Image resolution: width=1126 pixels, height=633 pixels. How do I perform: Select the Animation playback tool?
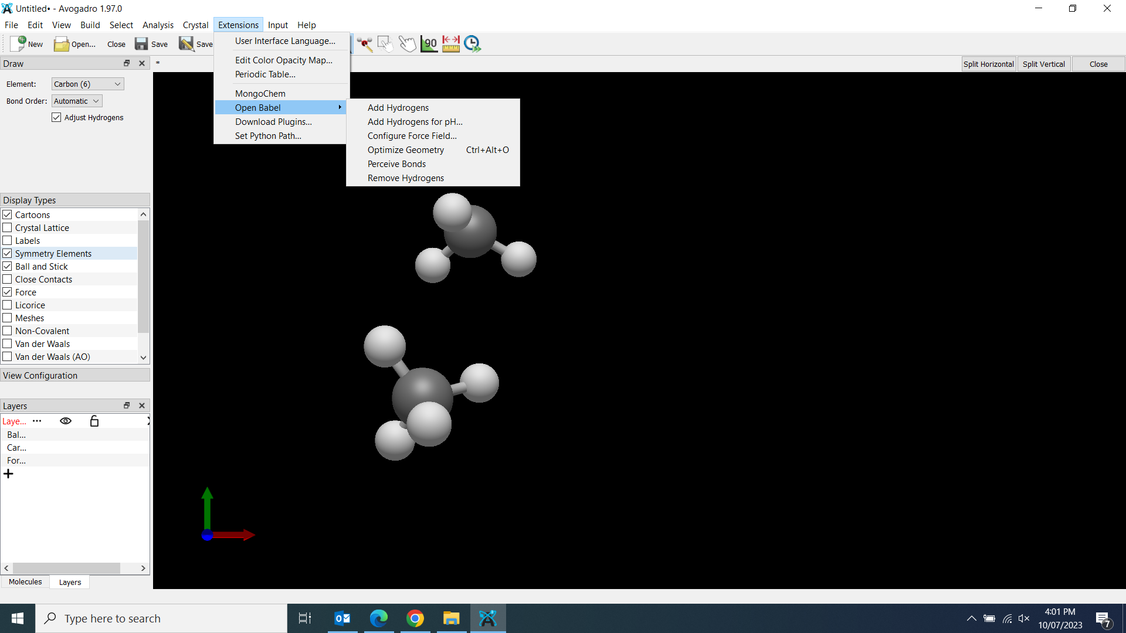click(472, 44)
